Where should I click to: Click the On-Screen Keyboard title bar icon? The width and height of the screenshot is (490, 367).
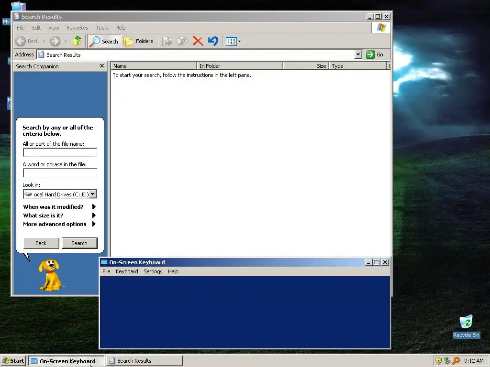104,262
